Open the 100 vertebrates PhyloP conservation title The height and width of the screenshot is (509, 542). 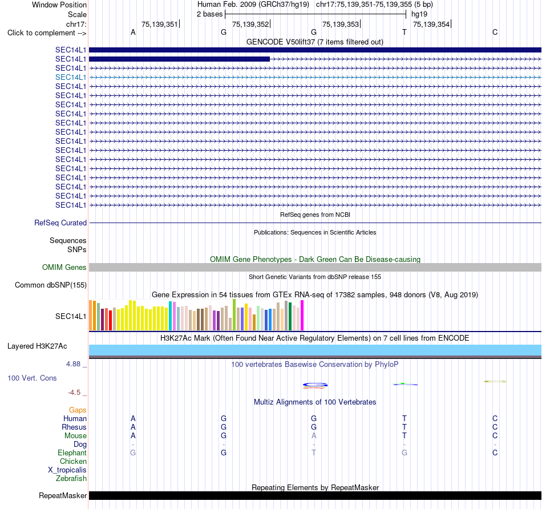point(315,365)
